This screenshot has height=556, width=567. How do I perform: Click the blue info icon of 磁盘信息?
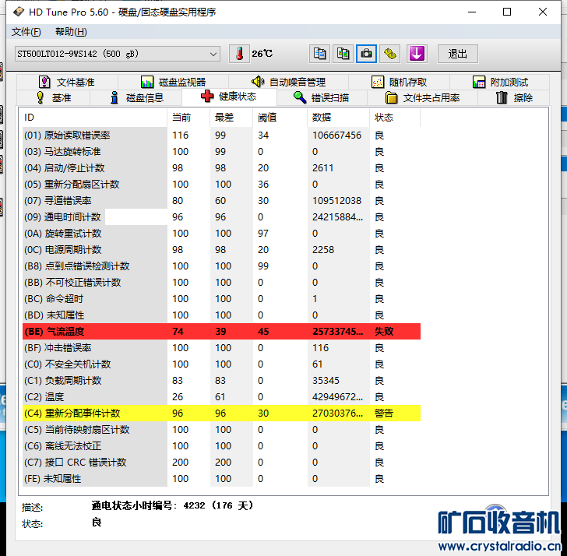coord(114,97)
